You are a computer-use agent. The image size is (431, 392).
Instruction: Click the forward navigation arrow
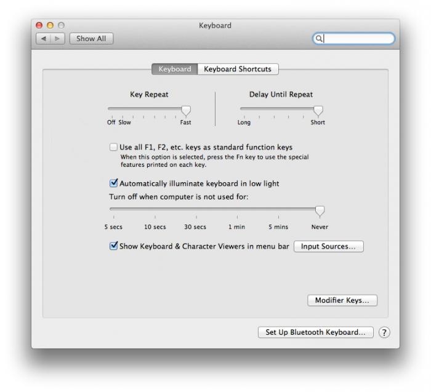click(58, 38)
